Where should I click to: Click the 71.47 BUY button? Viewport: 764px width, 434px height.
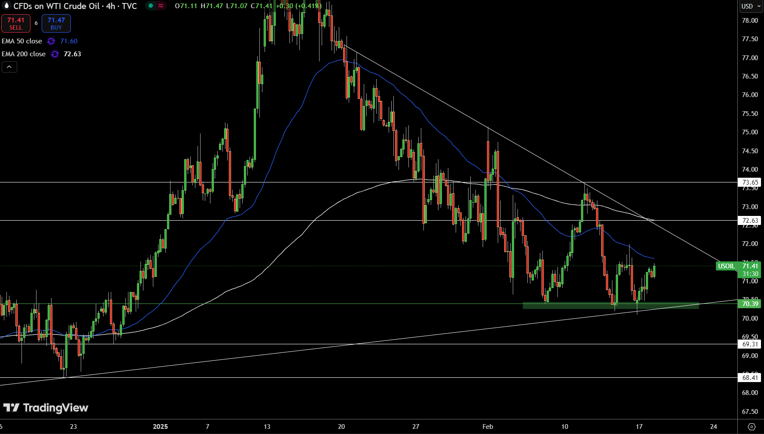coord(56,24)
